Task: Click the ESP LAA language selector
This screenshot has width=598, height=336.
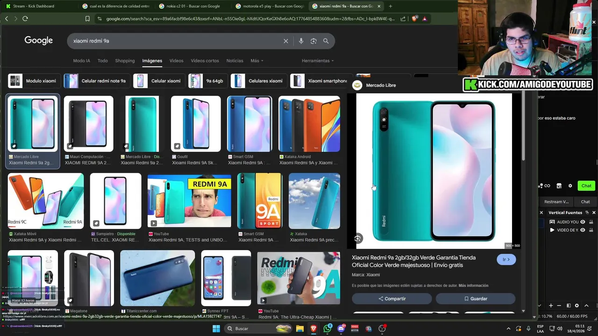Action: (x=541, y=329)
